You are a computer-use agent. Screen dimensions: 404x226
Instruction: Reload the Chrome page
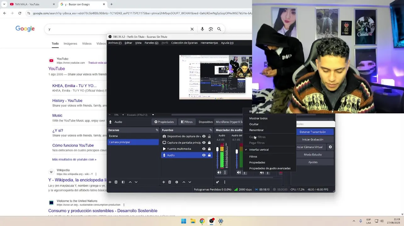coord(20,13)
